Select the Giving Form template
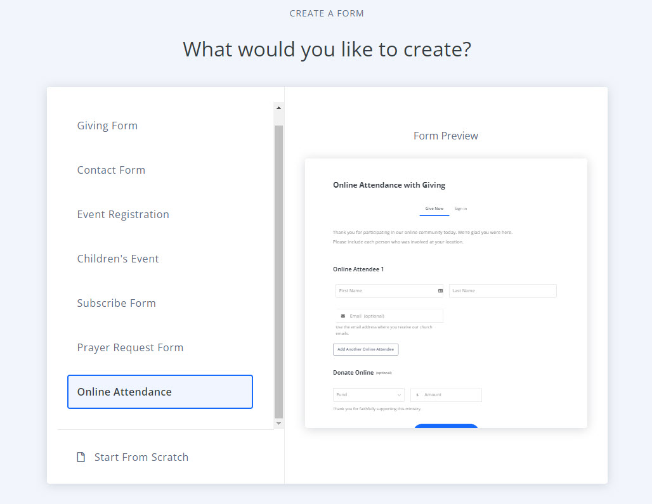Viewport: 652px width, 504px height. [107, 126]
